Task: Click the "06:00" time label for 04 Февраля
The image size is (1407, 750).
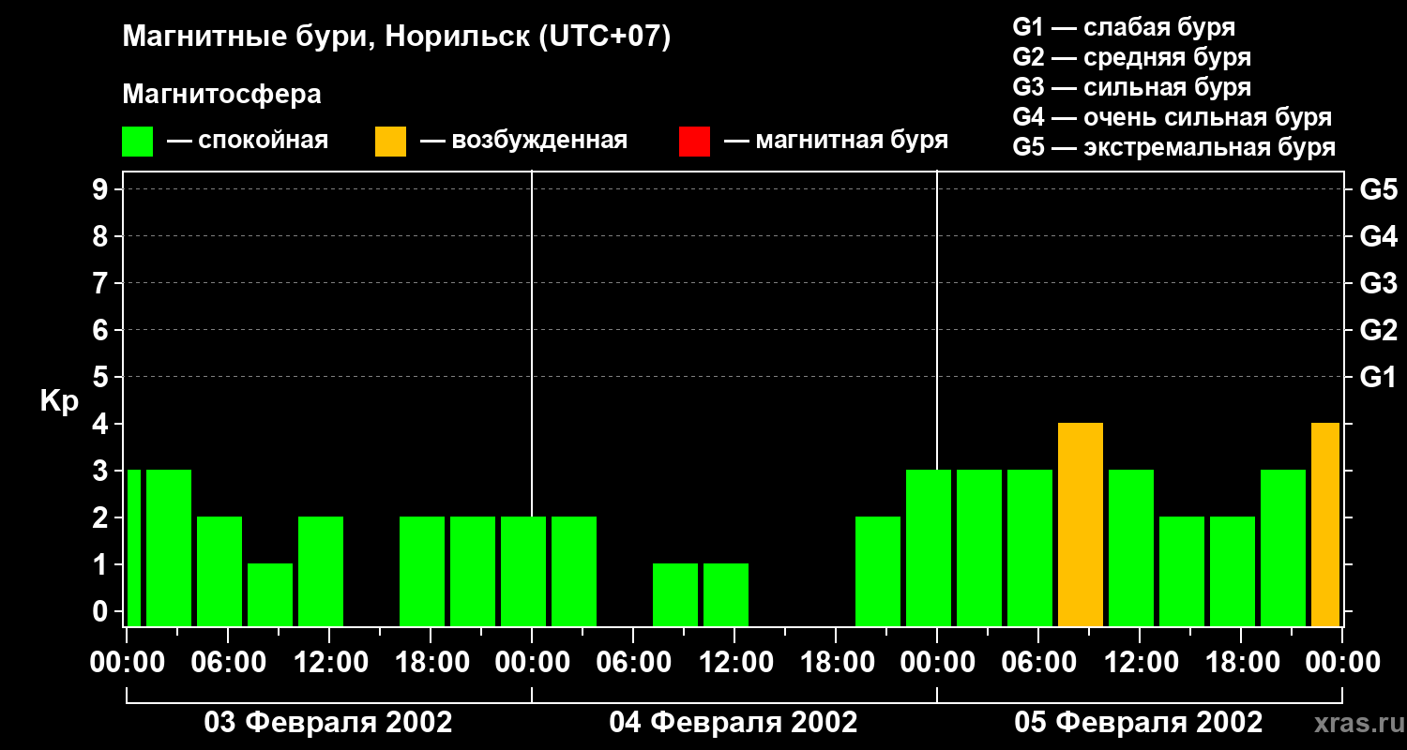Action: click(x=633, y=662)
